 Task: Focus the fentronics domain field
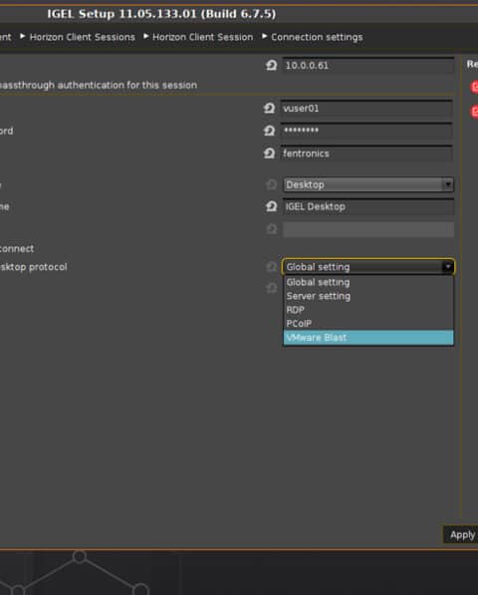pyautogui.click(x=366, y=153)
